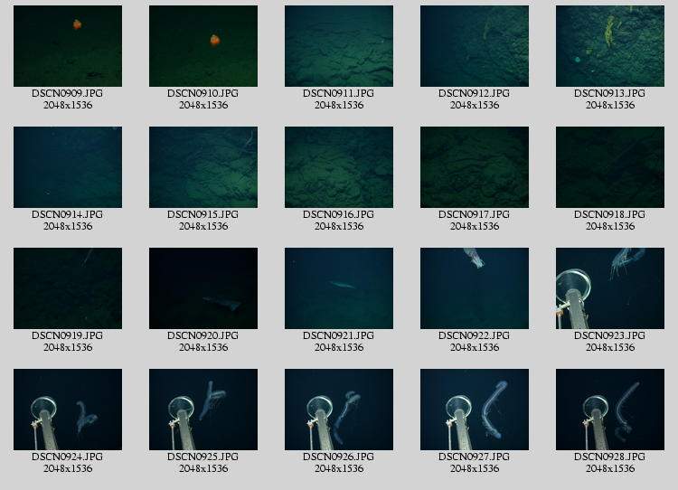Image resolution: width=678 pixels, height=490 pixels.
Task: Select thumbnail DSCN0913.JPG
Action: tap(610, 46)
